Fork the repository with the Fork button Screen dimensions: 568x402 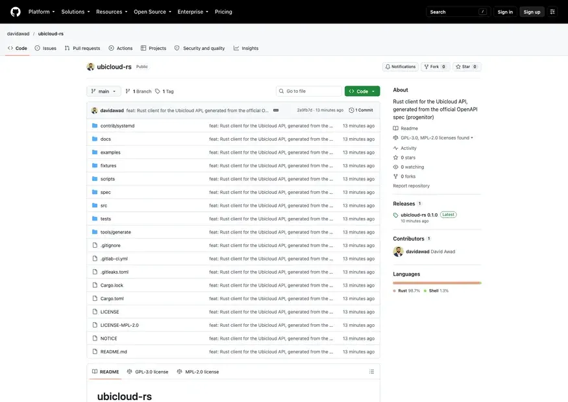tap(435, 67)
